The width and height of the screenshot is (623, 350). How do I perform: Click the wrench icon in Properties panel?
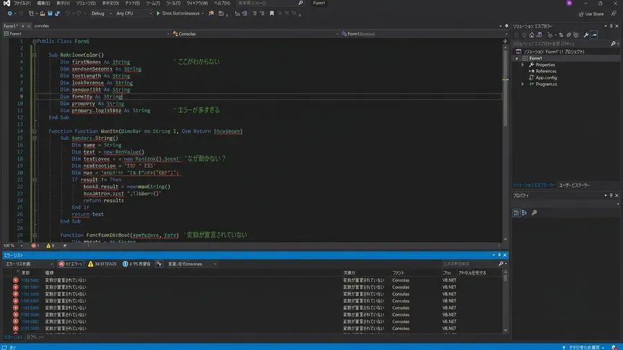tap(534, 213)
